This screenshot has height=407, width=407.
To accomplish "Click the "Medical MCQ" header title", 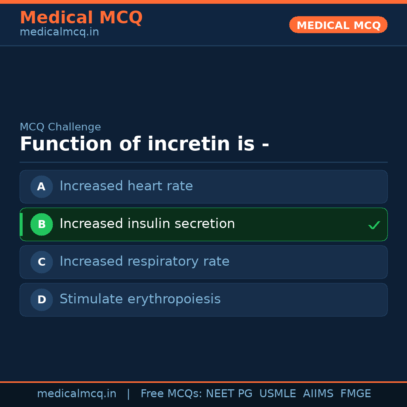I will (81, 18).
